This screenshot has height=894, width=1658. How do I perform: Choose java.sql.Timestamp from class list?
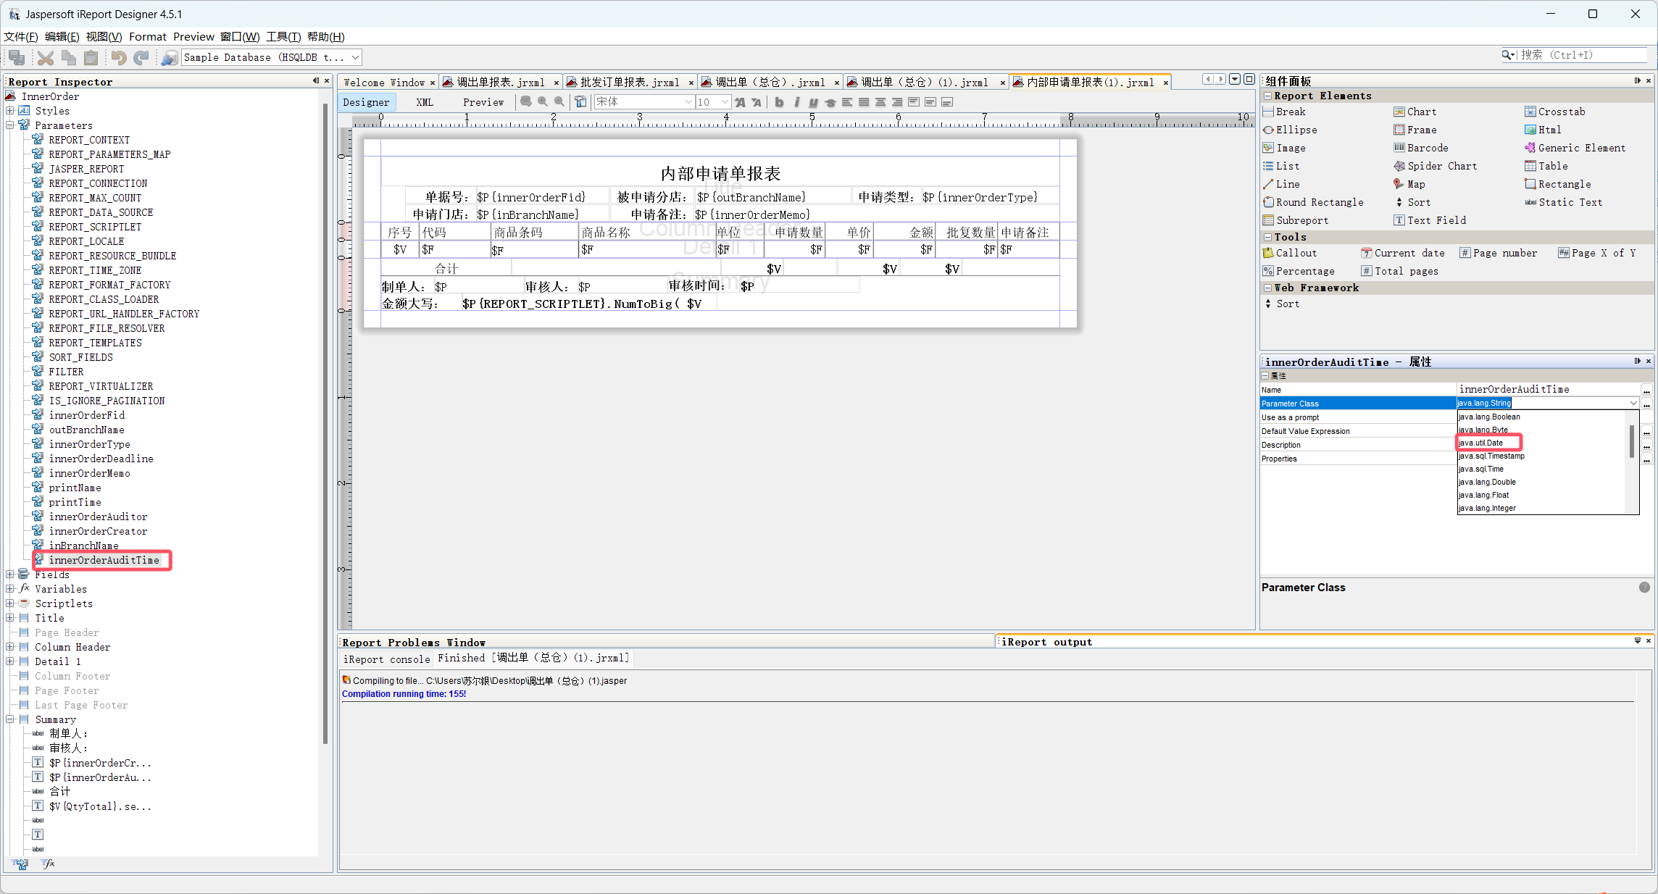[1491, 456]
